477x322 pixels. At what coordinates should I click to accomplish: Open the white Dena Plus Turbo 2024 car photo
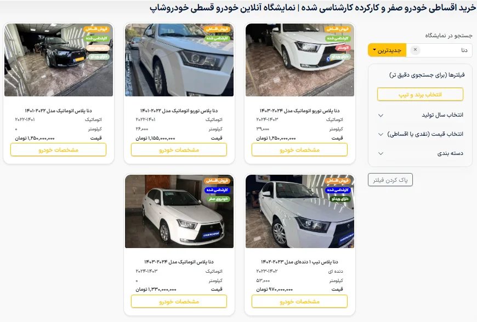(x=300, y=60)
